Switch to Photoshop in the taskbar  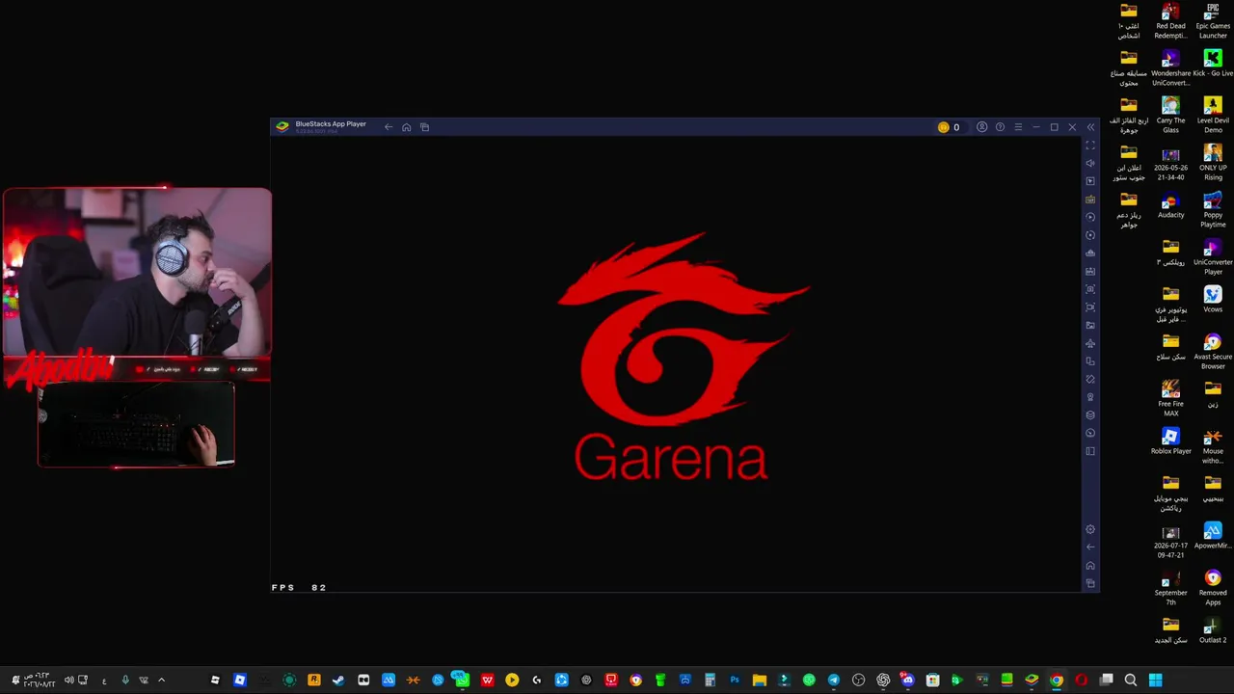pyautogui.click(x=735, y=681)
